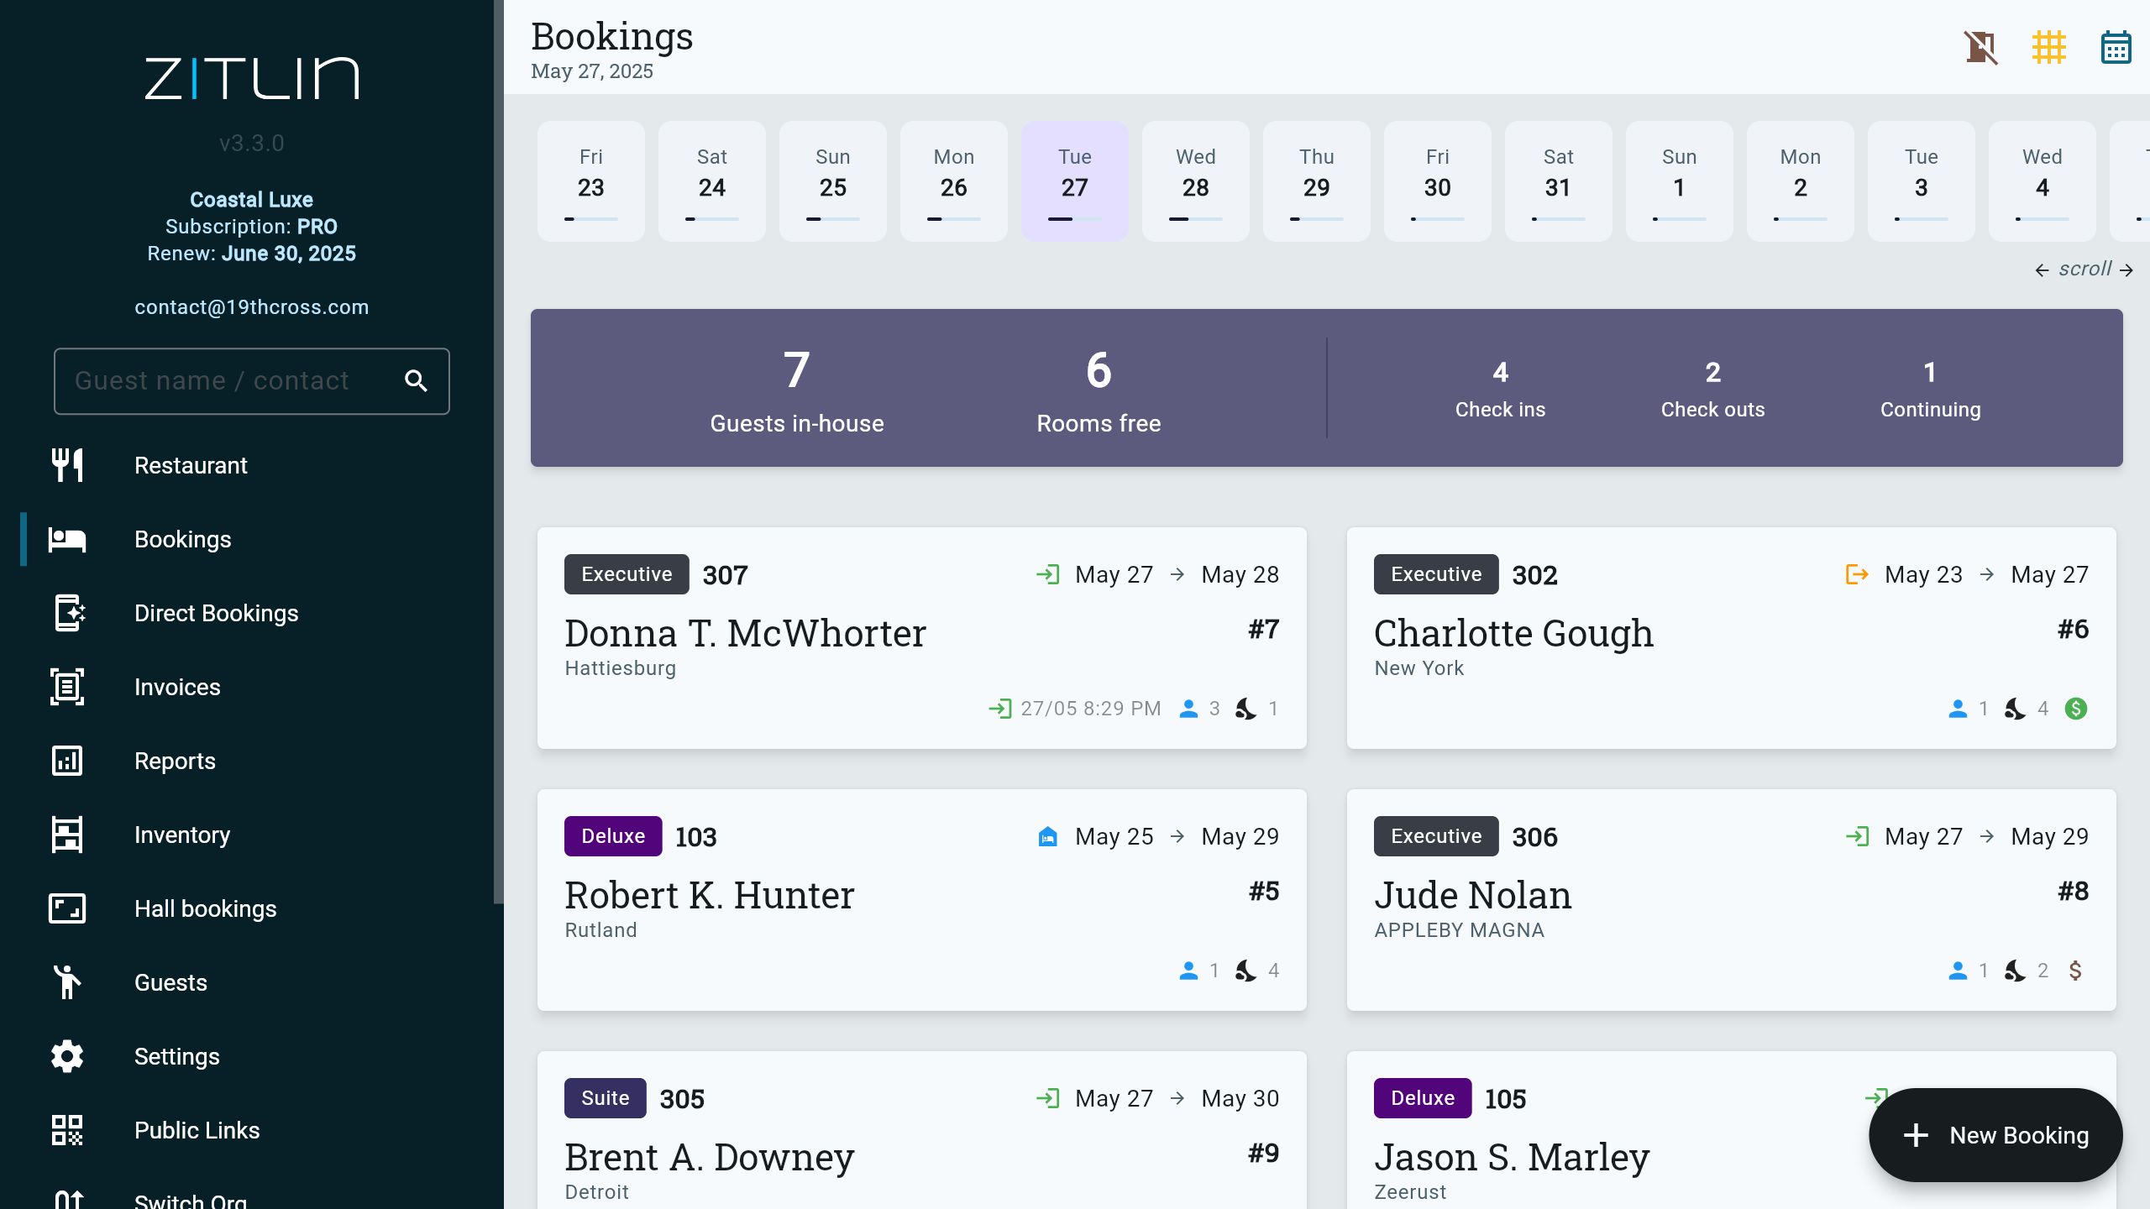This screenshot has height=1209, width=2150.
Task: Click the yellow grid view icon
Action: (2049, 48)
